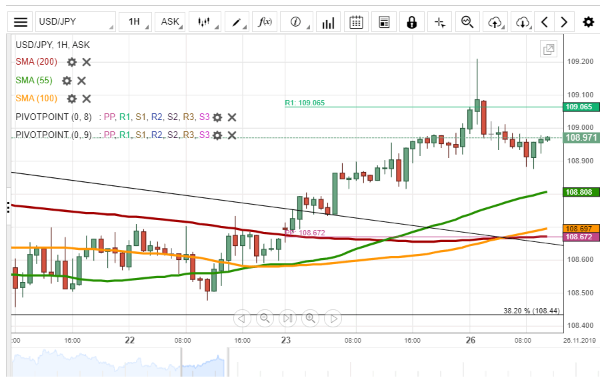Screen dimensions: 602x380
Task: Click the 108.808 SMA price tag
Action: [581, 192]
